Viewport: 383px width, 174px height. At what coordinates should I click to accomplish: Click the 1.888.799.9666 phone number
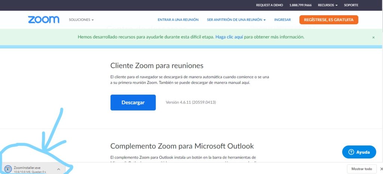[x=300, y=5]
